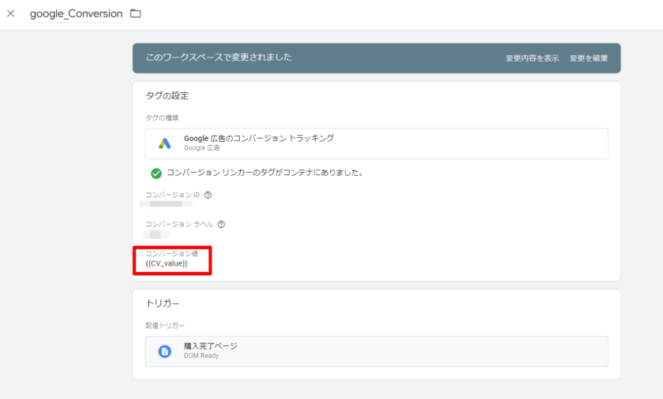Click the トリガー section heading
663x399 pixels.
click(163, 303)
